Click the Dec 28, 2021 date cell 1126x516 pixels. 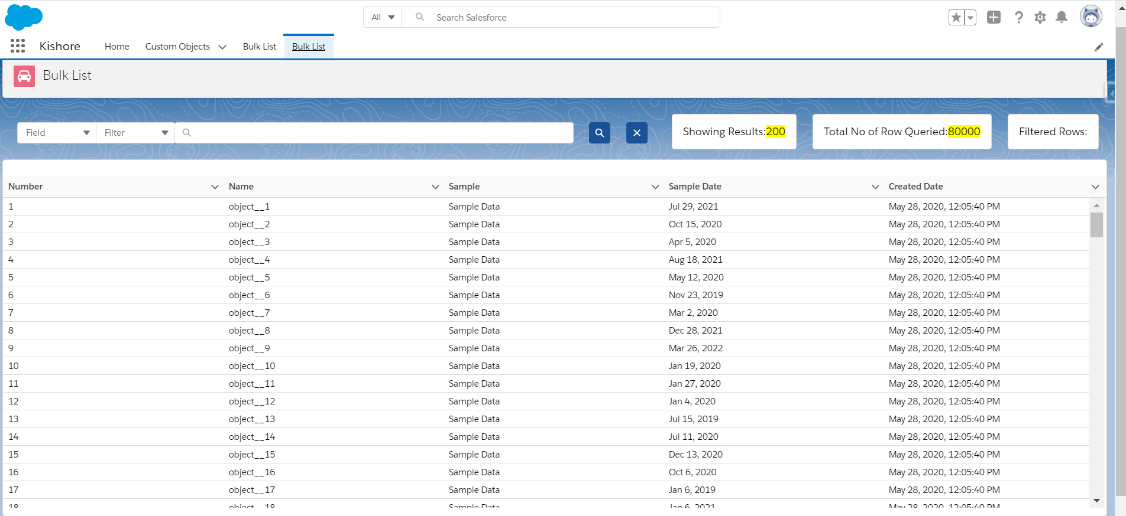[695, 331]
